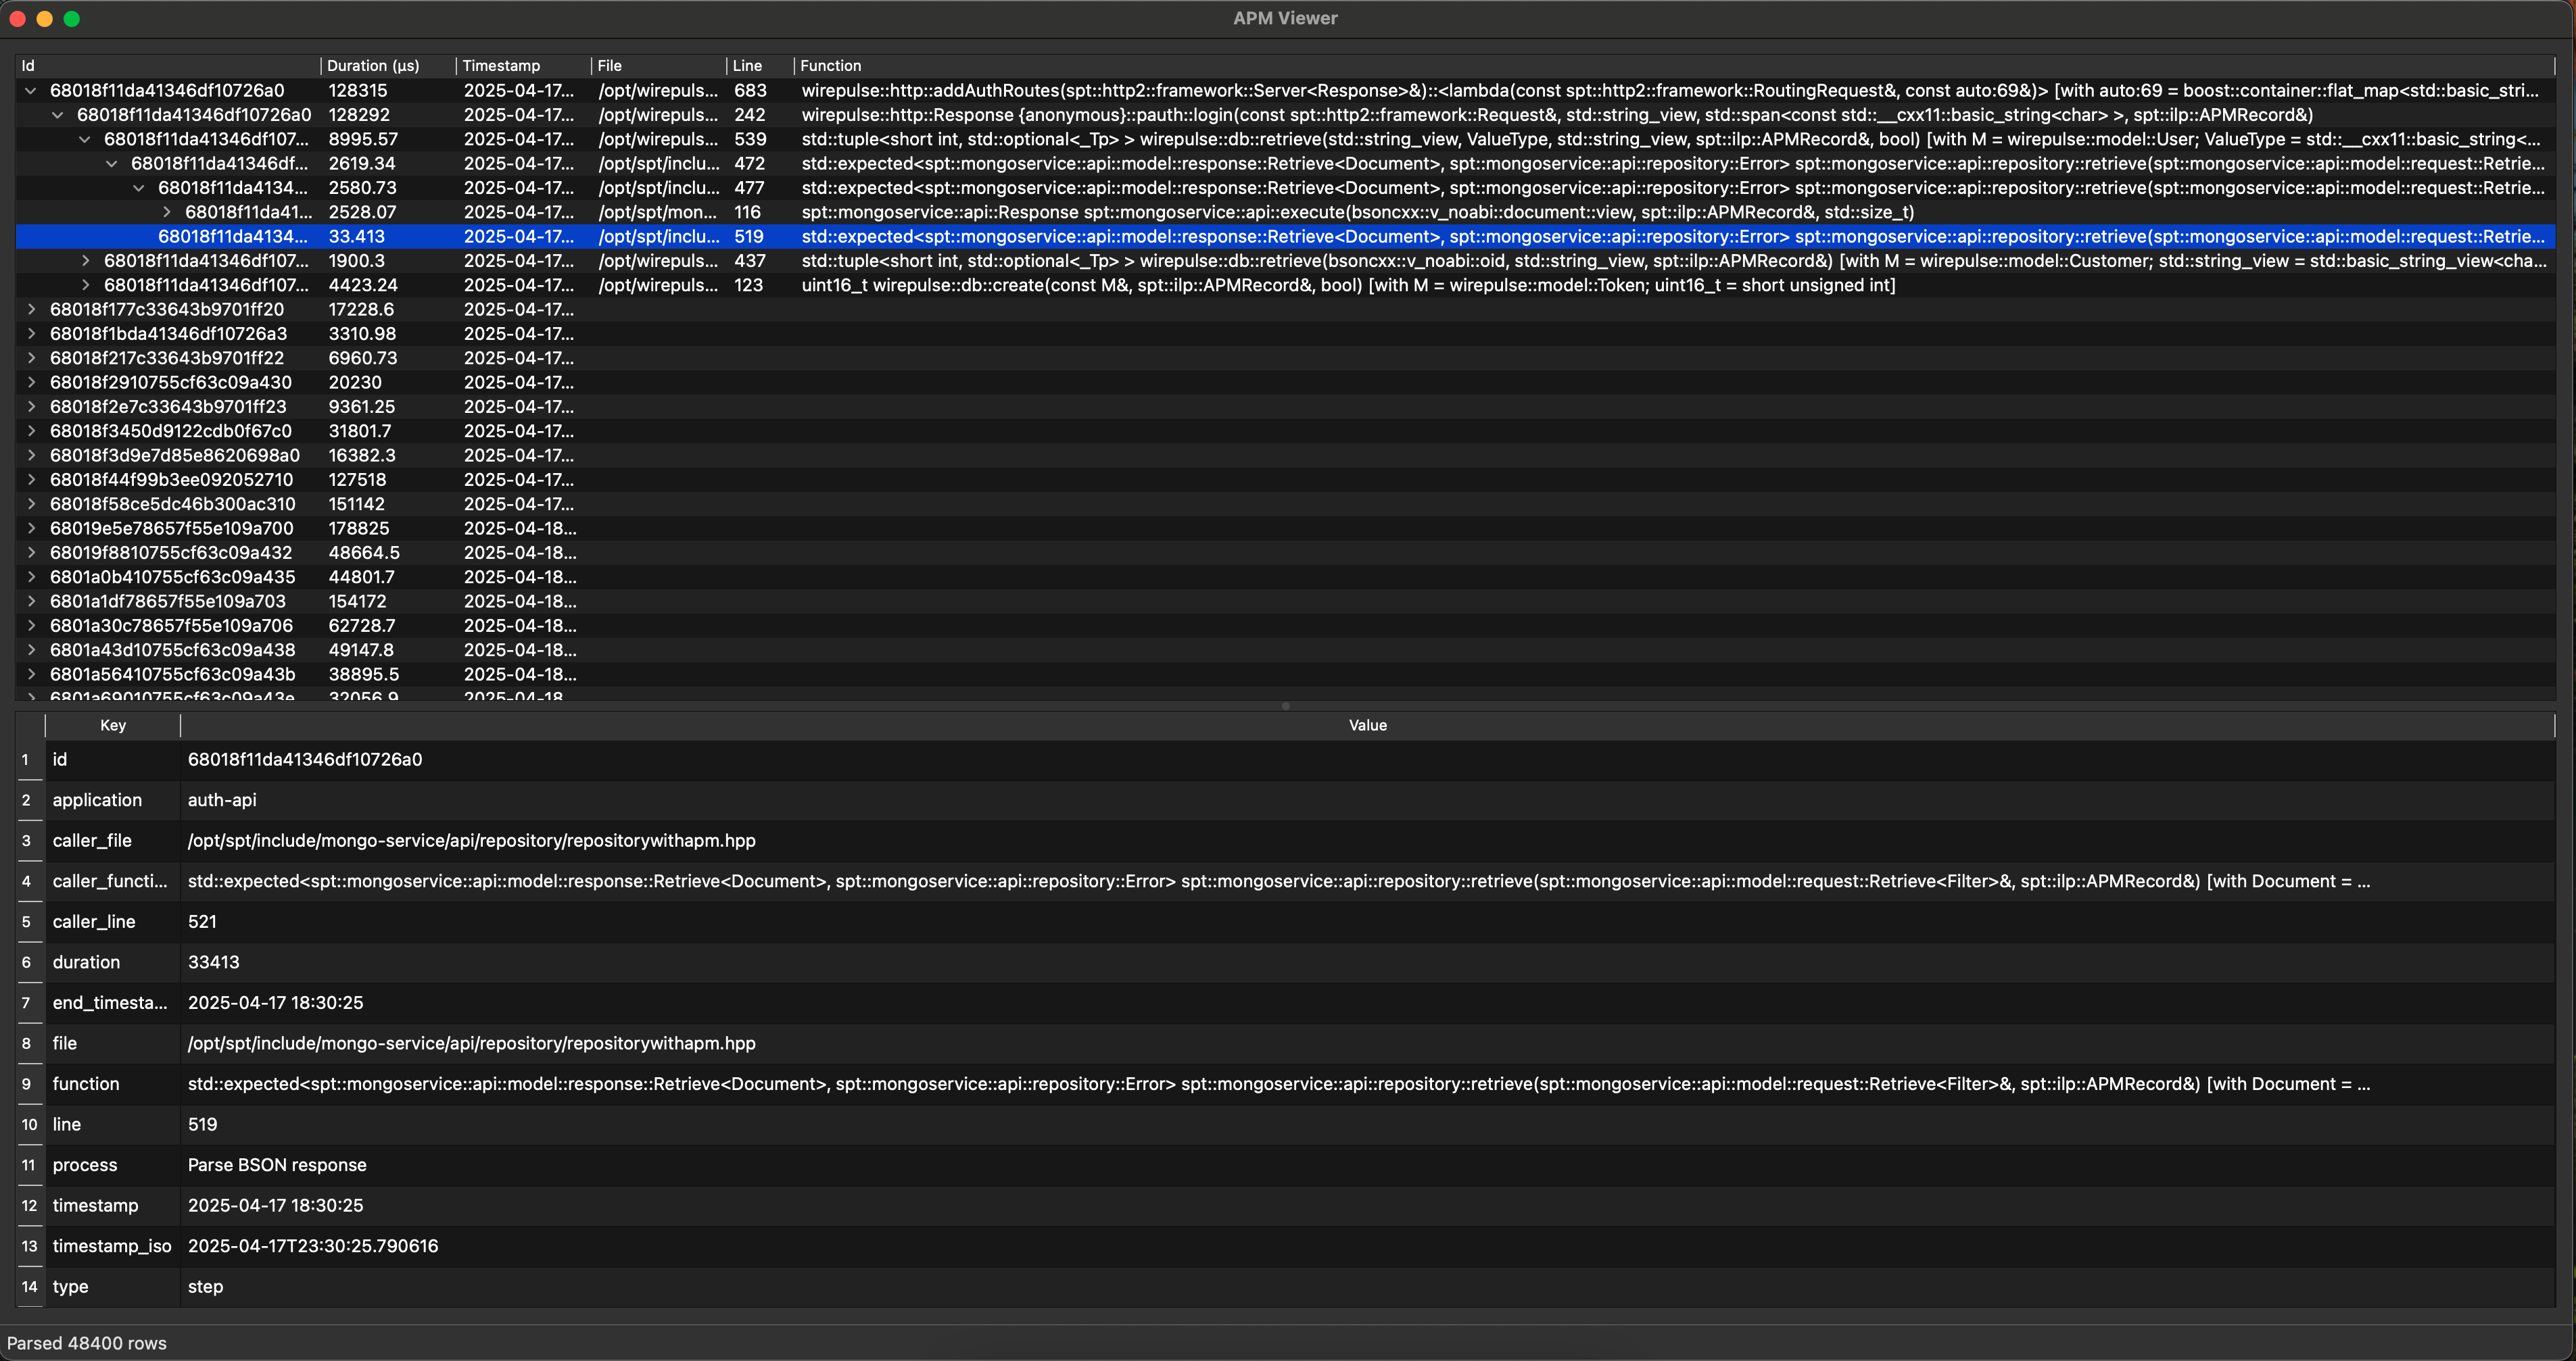Collapse the row with duration 8995.57

[85, 140]
